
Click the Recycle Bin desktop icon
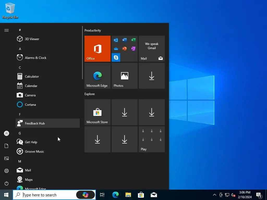(x=10, y=10)
